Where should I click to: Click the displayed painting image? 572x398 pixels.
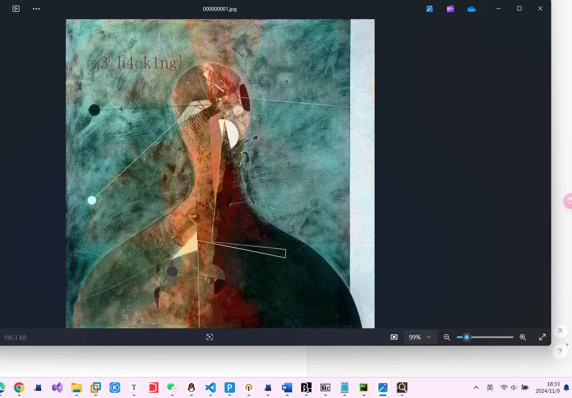pyautogui.click(x=220, y=174)
